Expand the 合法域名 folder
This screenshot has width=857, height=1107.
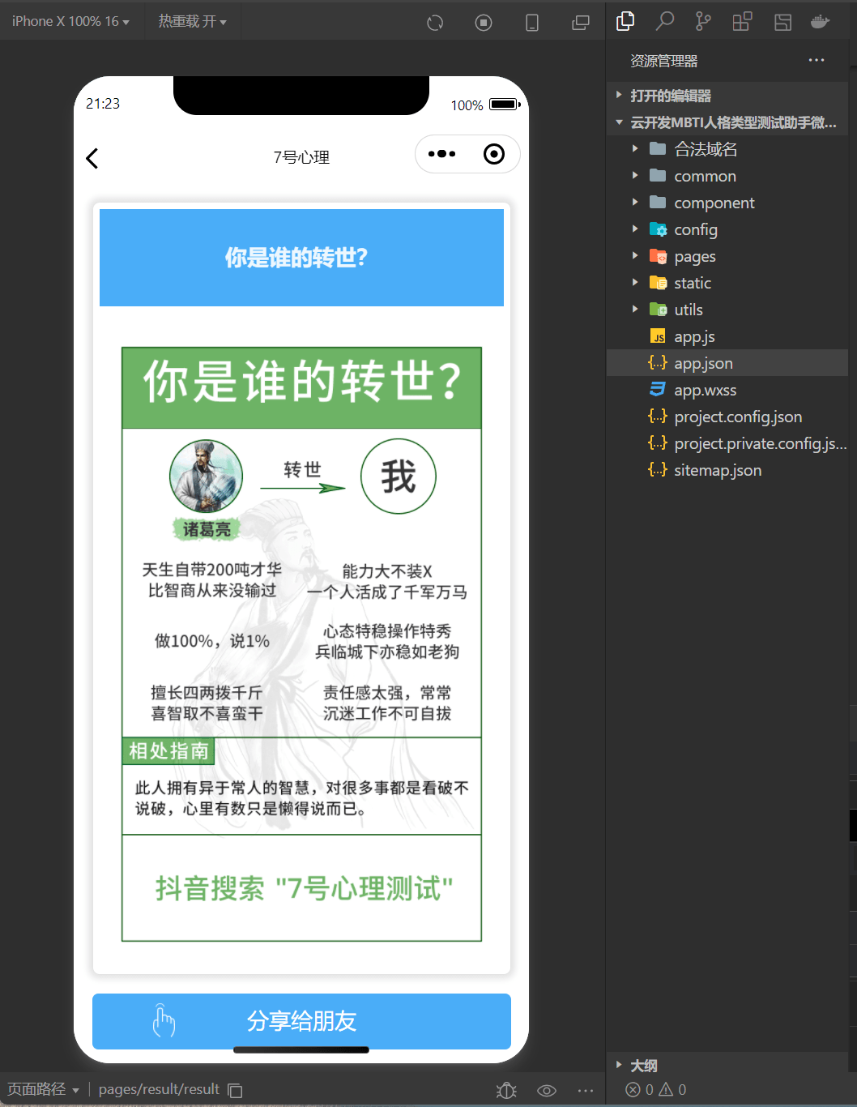[x=727, y=149]
